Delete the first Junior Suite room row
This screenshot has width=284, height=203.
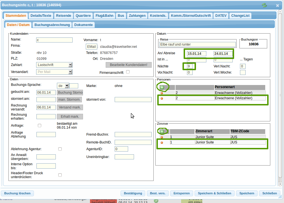(x=162, y=137)
